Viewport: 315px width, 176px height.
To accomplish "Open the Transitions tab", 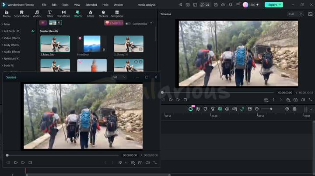I will coord(64,14).
